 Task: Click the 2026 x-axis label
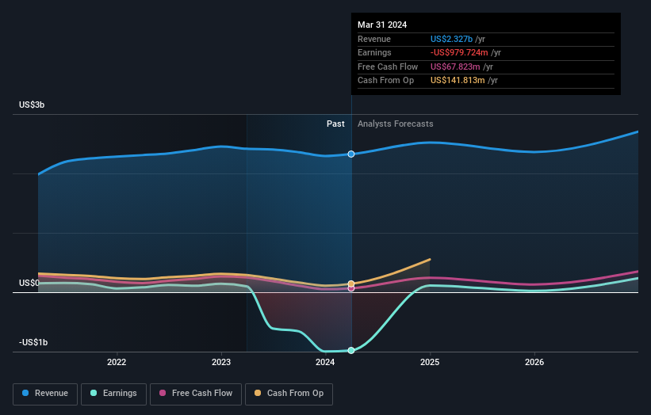pos(534,363)
